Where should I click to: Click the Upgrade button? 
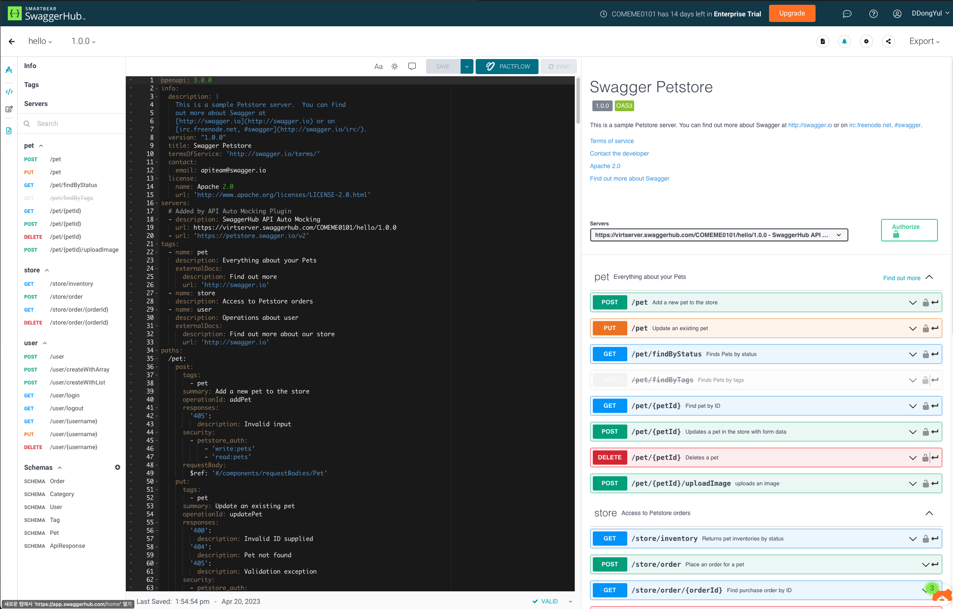pyautogui.click(x=792, y=13)
